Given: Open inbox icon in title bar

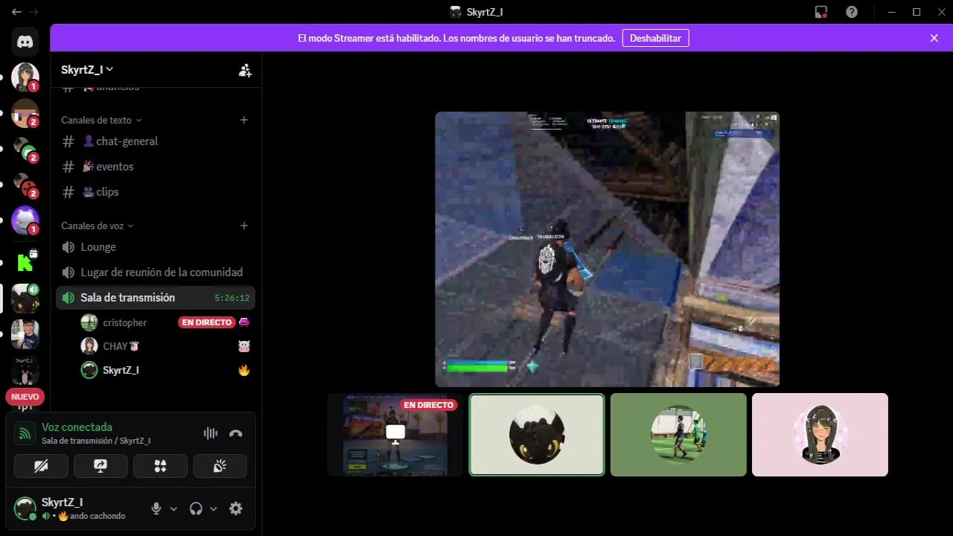Looking at the screenshot, I should pyautogui.click(x=821, y=12).
